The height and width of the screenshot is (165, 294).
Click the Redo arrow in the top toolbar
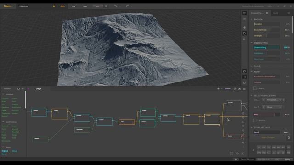point(127,6)
